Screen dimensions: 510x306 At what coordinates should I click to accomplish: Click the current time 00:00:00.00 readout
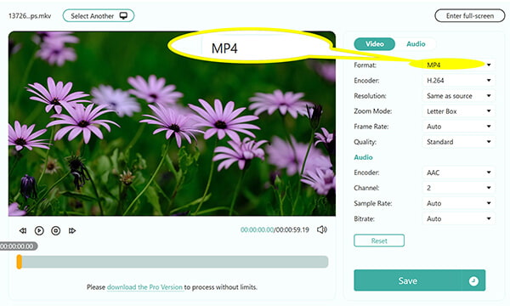257,229
